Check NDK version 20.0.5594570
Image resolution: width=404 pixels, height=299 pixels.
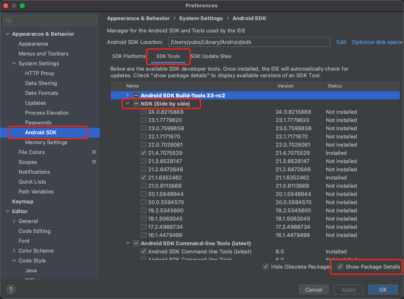144,202
